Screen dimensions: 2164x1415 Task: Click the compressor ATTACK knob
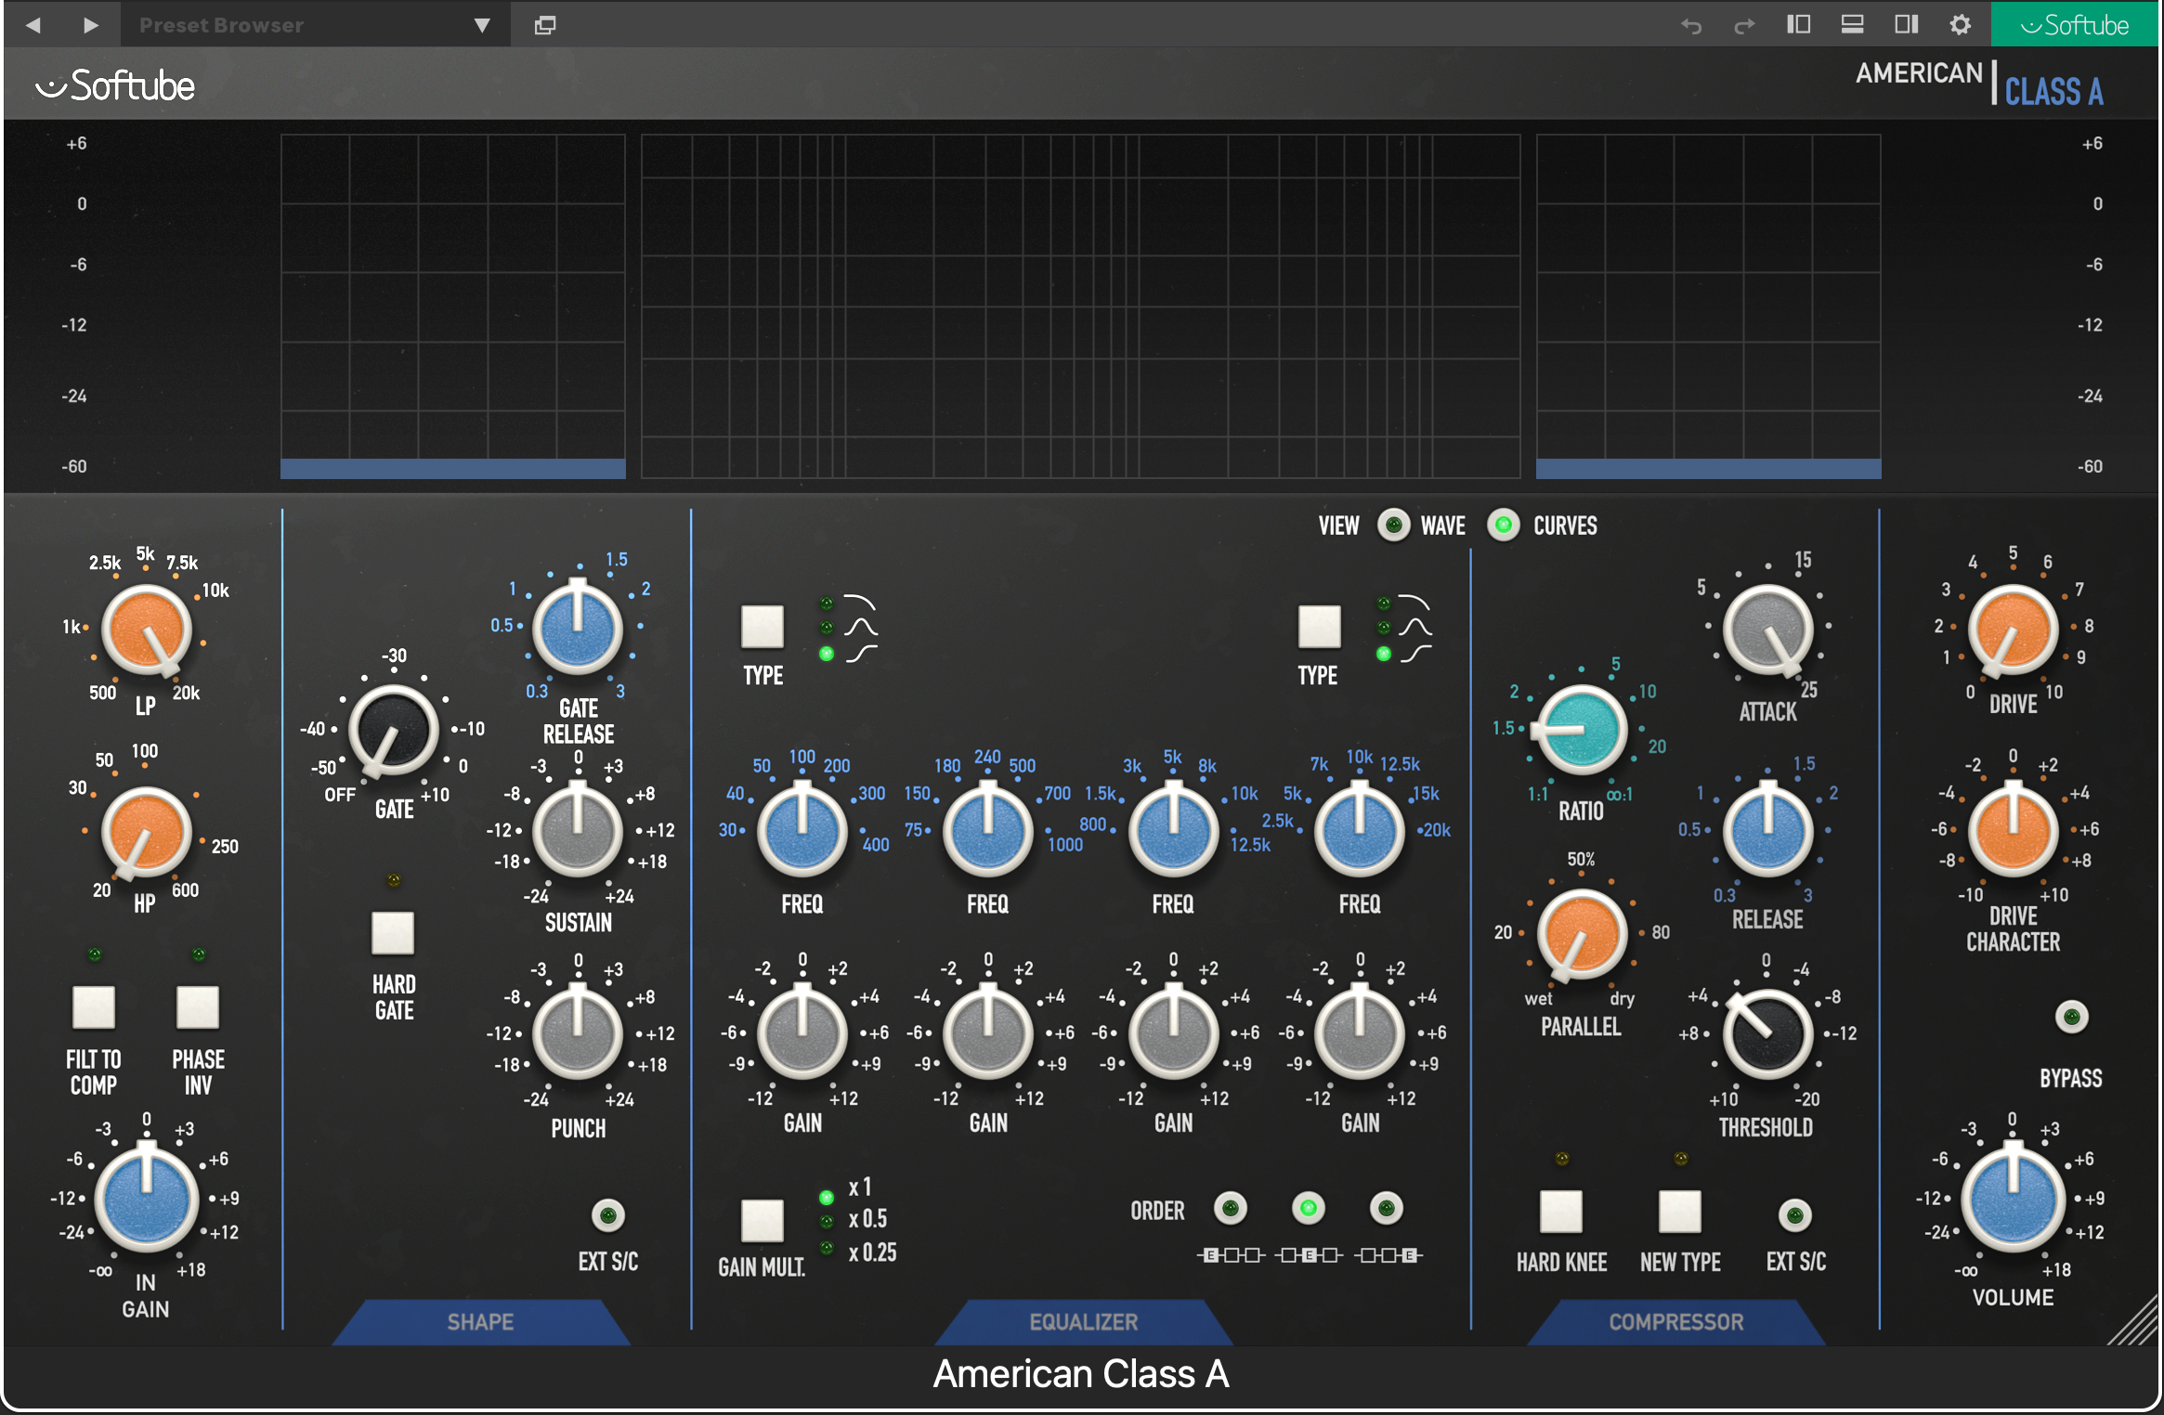1767,630
